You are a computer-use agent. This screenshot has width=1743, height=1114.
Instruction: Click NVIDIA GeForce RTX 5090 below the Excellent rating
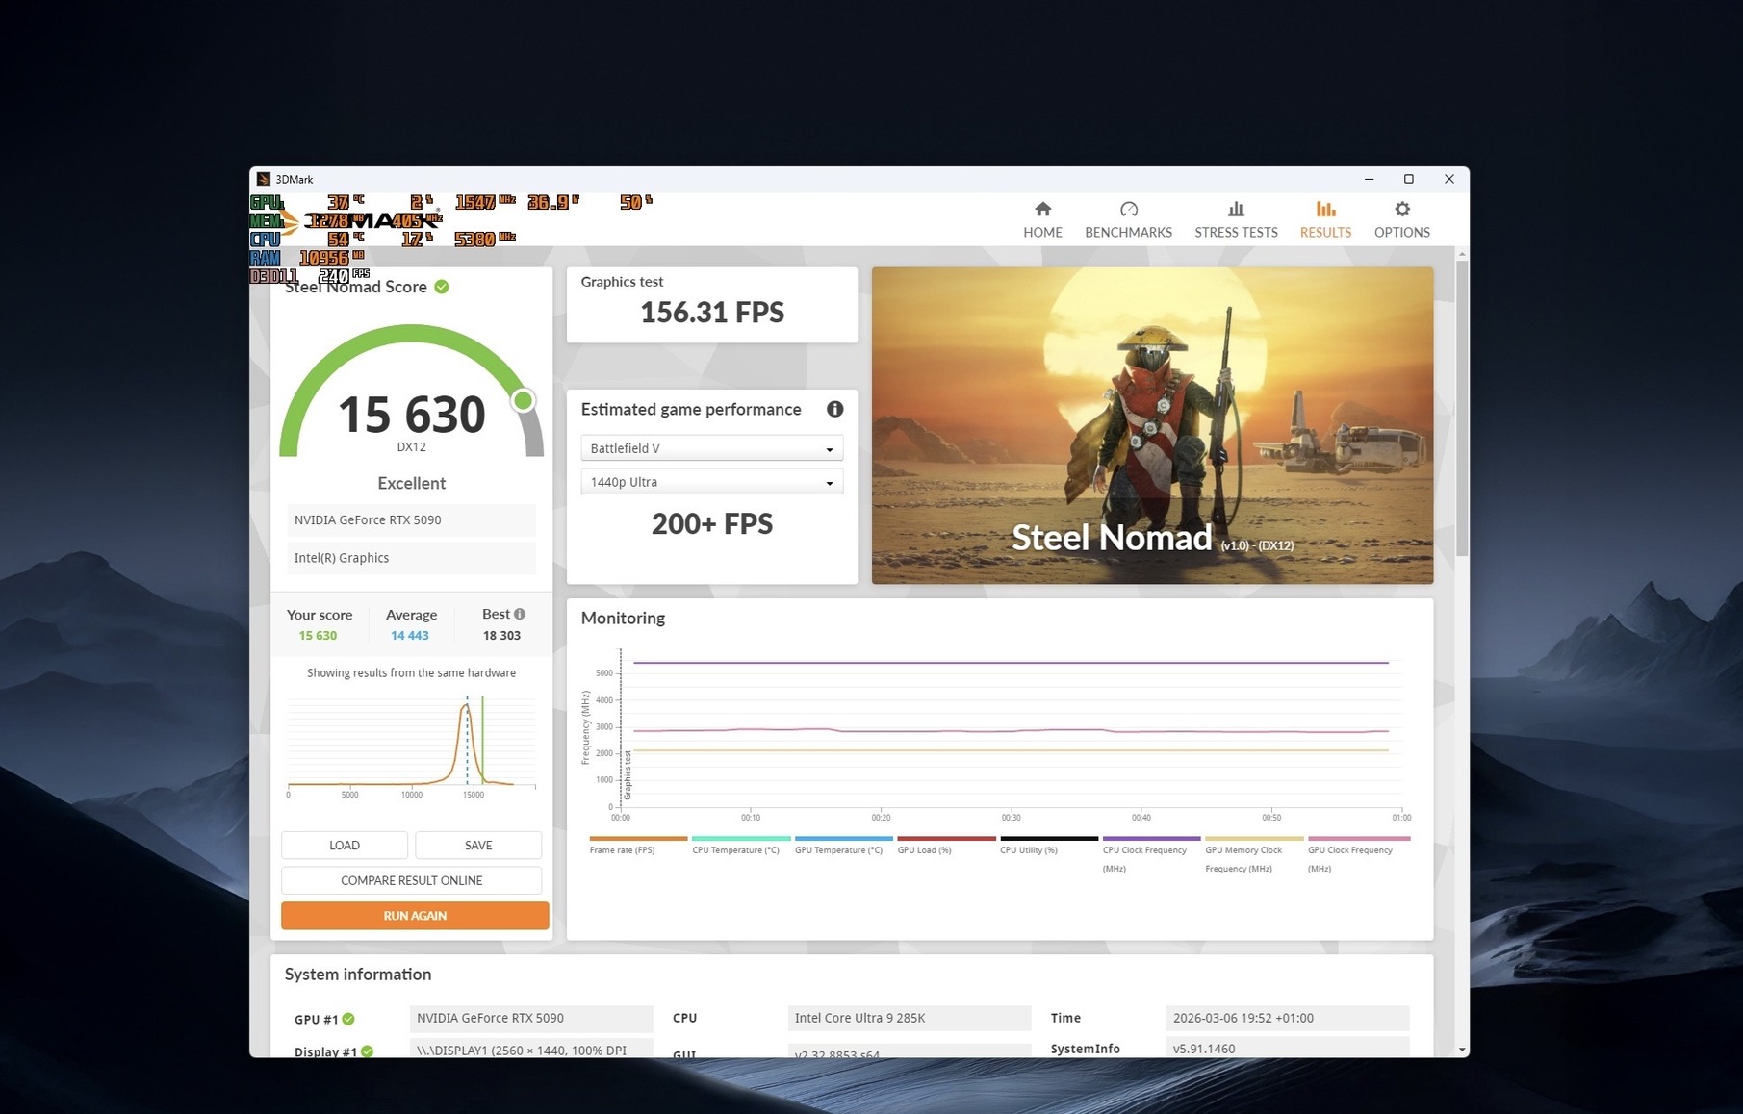click(411, 520)
